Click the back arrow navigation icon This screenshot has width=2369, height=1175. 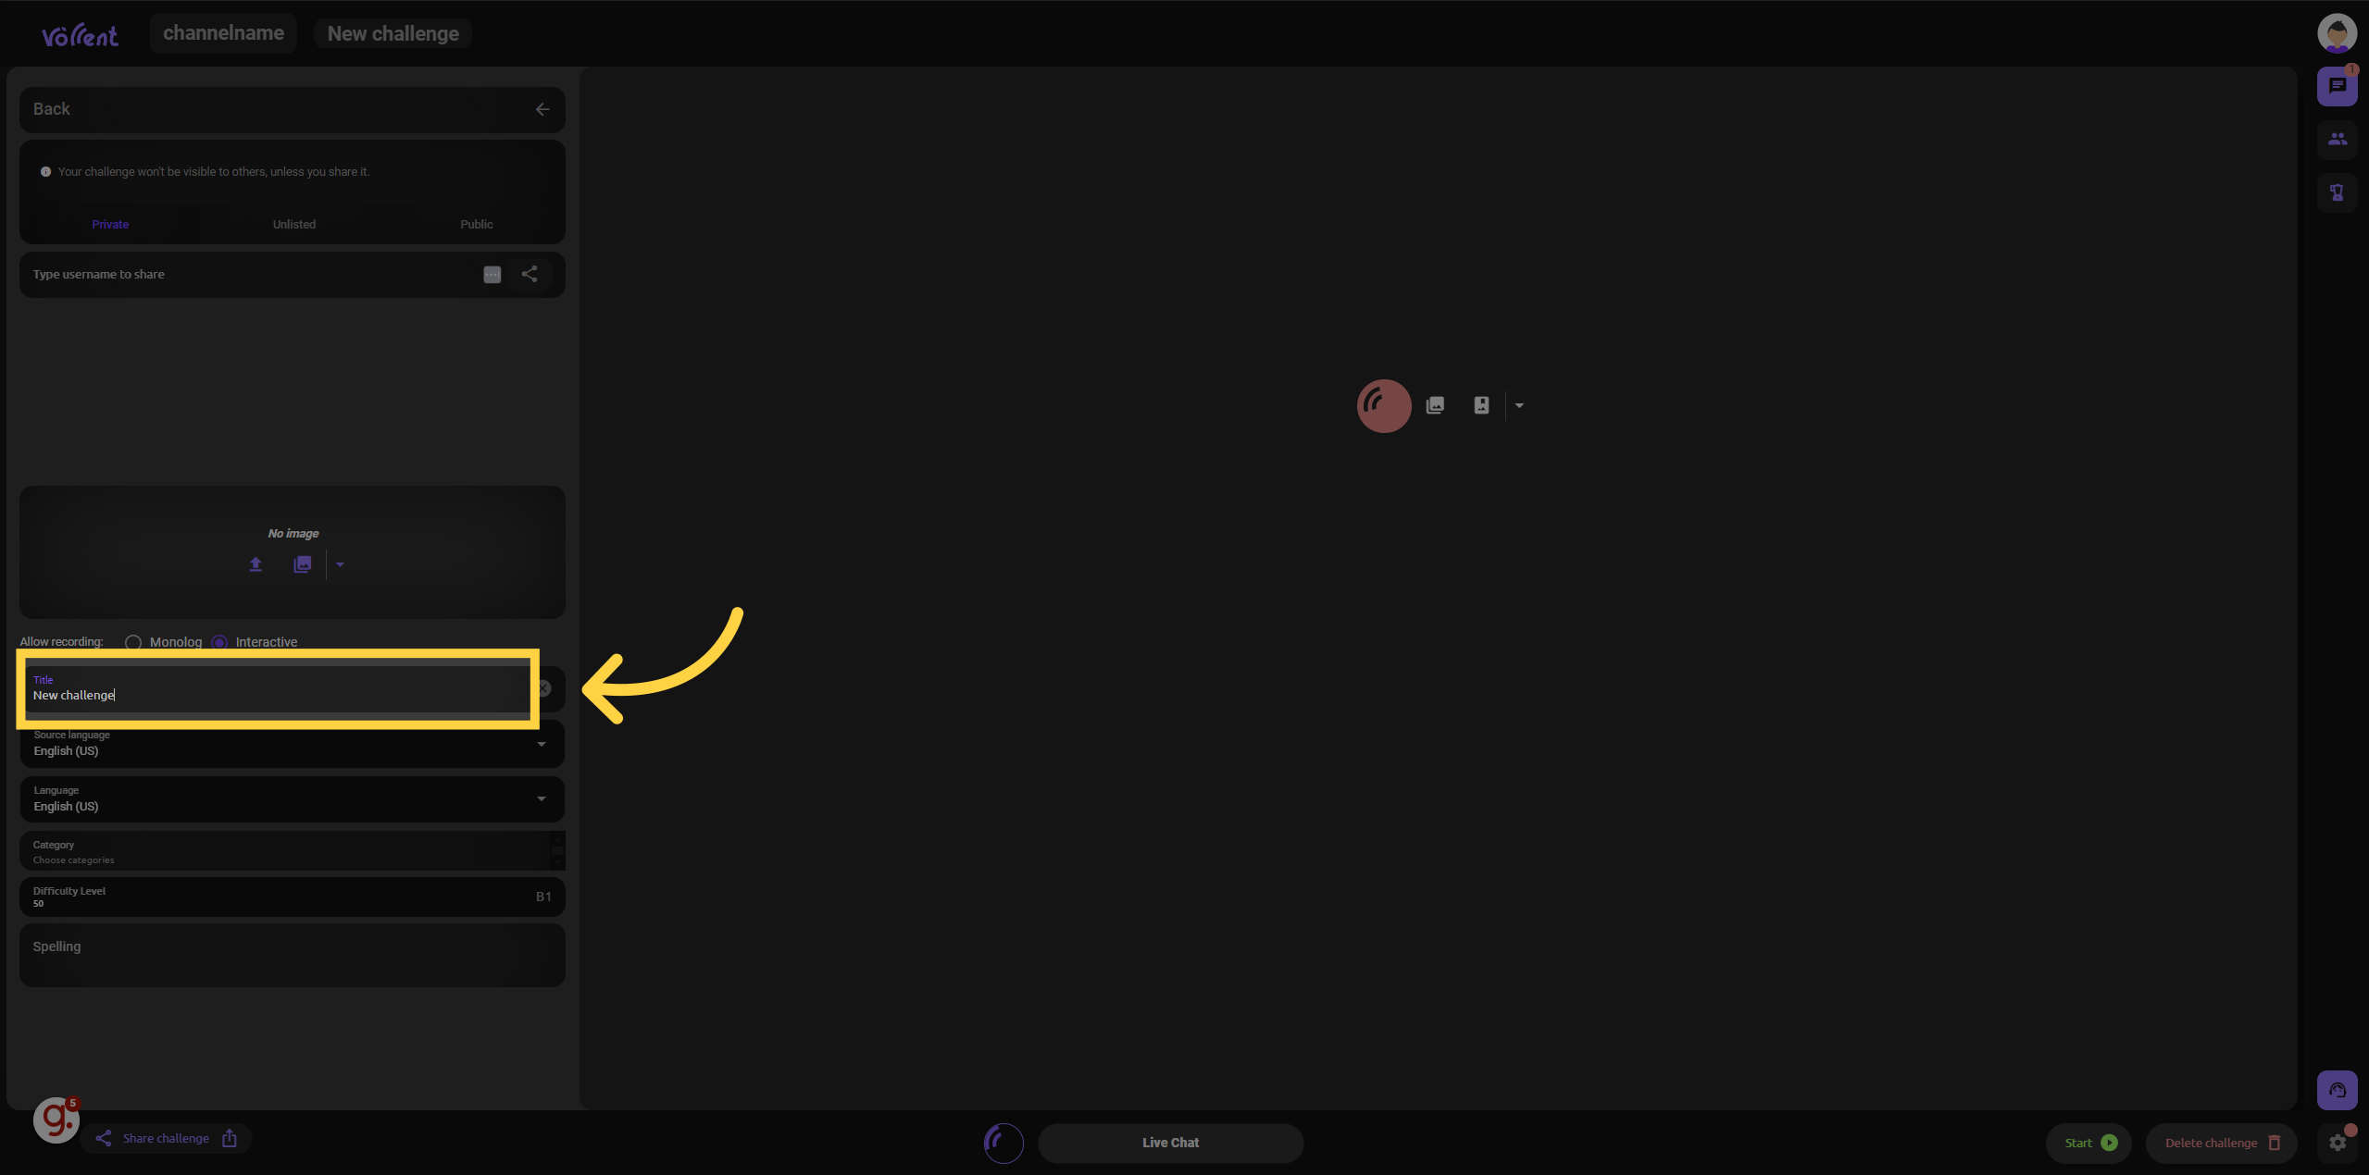pyautogui.click(x=542, y=109)
